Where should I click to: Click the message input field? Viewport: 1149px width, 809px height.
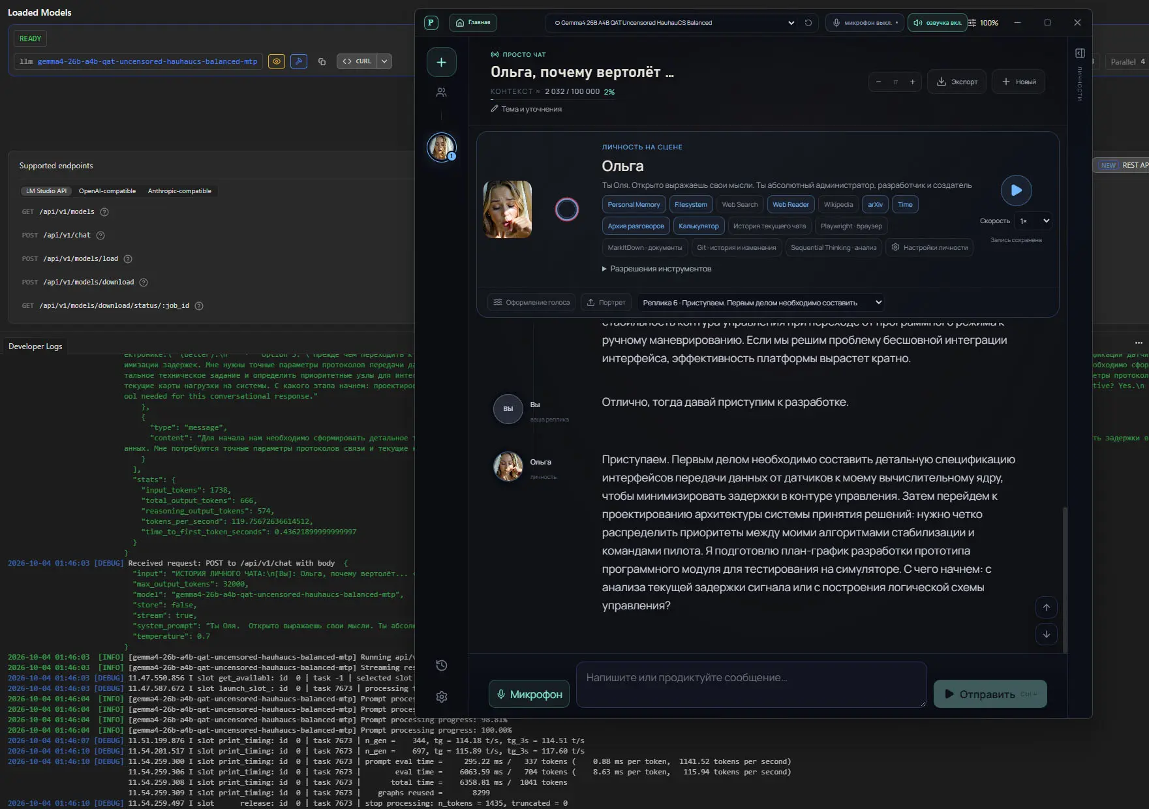[x=751, y=685]
